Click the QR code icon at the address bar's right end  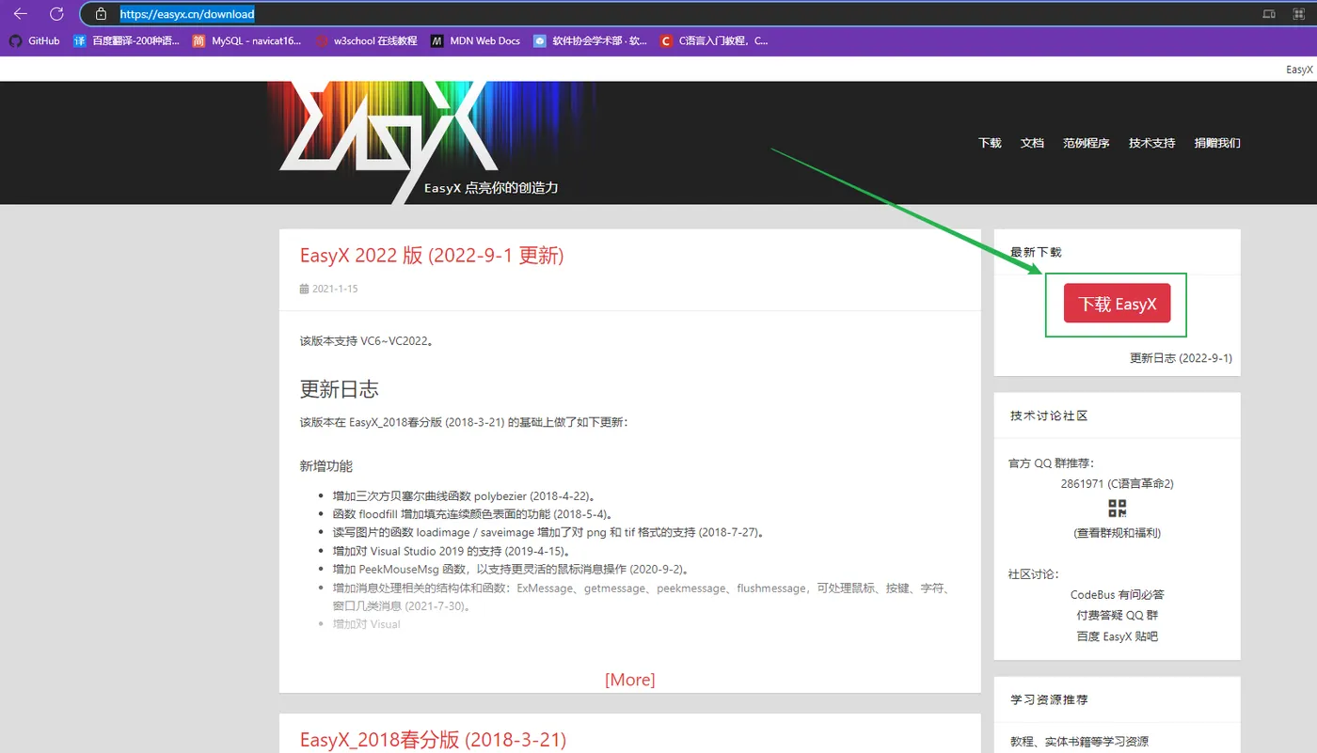(1298, 14)
